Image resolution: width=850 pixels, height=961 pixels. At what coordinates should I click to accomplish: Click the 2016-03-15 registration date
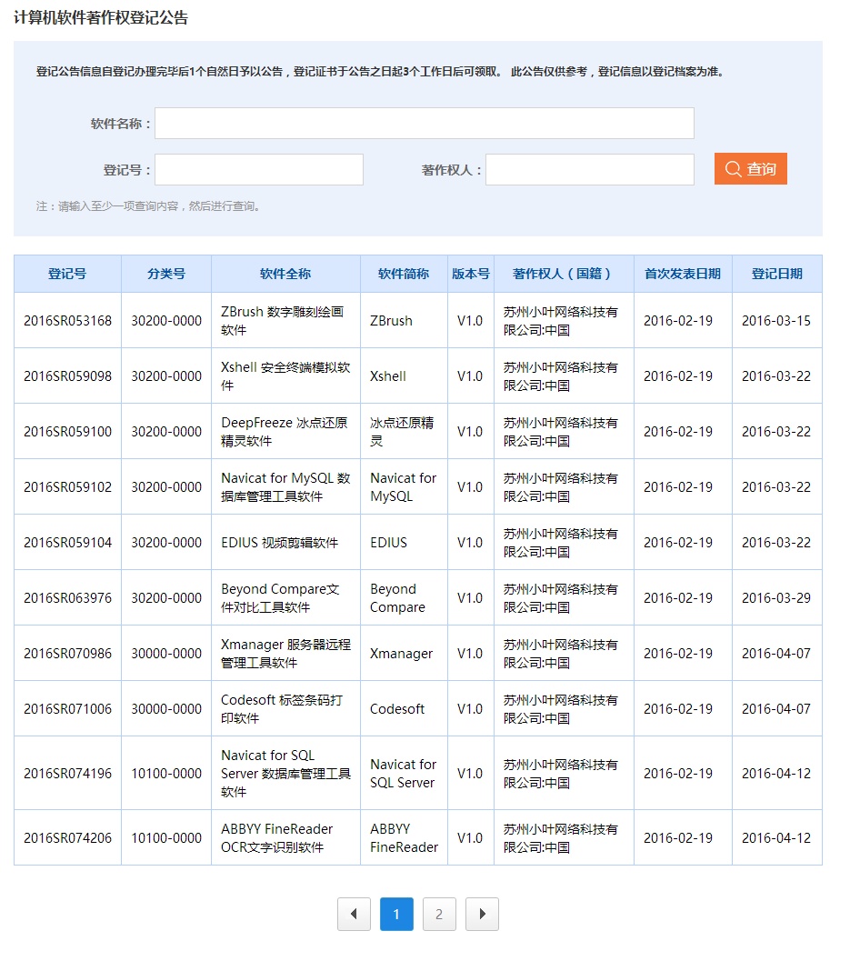pyautogui.click(x=776, y=321)
